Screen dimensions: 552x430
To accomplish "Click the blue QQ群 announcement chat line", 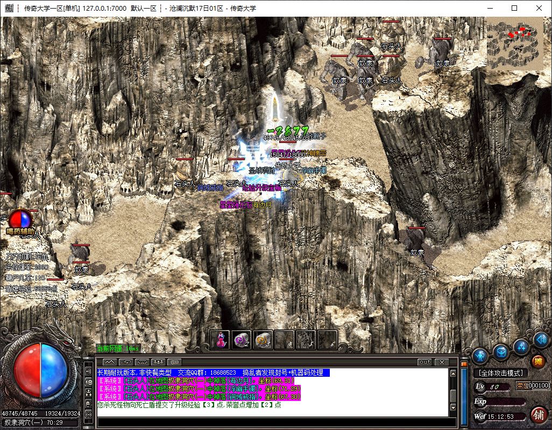I will (x=214, y=372).
